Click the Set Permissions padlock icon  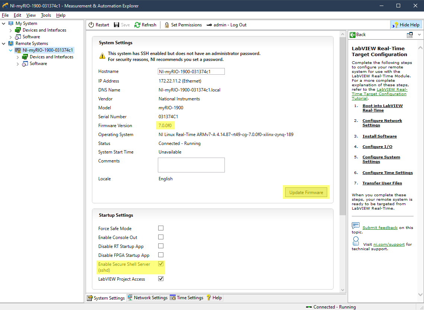coord(167,25)
